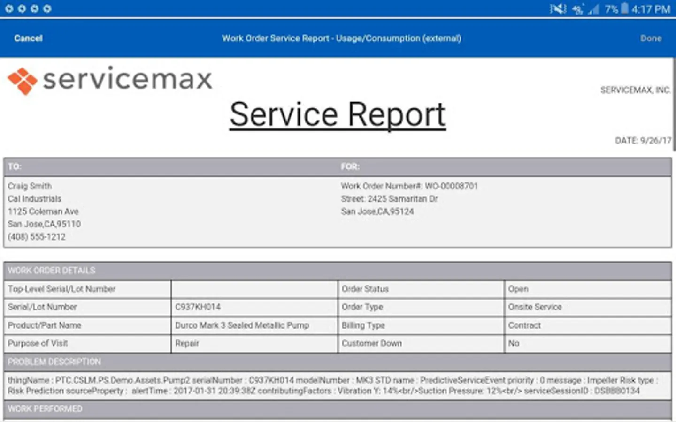Select the report title in header bar

pos(341,38)
